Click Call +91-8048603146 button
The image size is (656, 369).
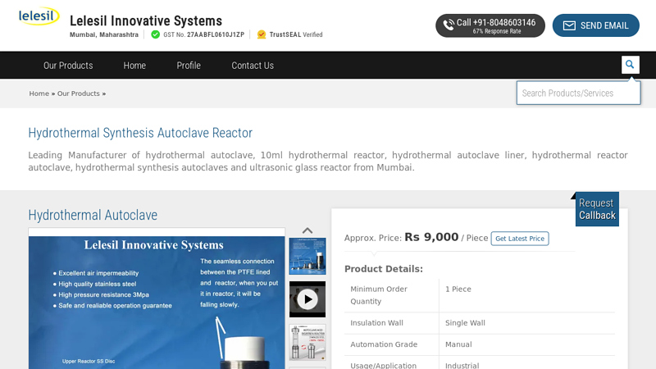pos(490,25)
